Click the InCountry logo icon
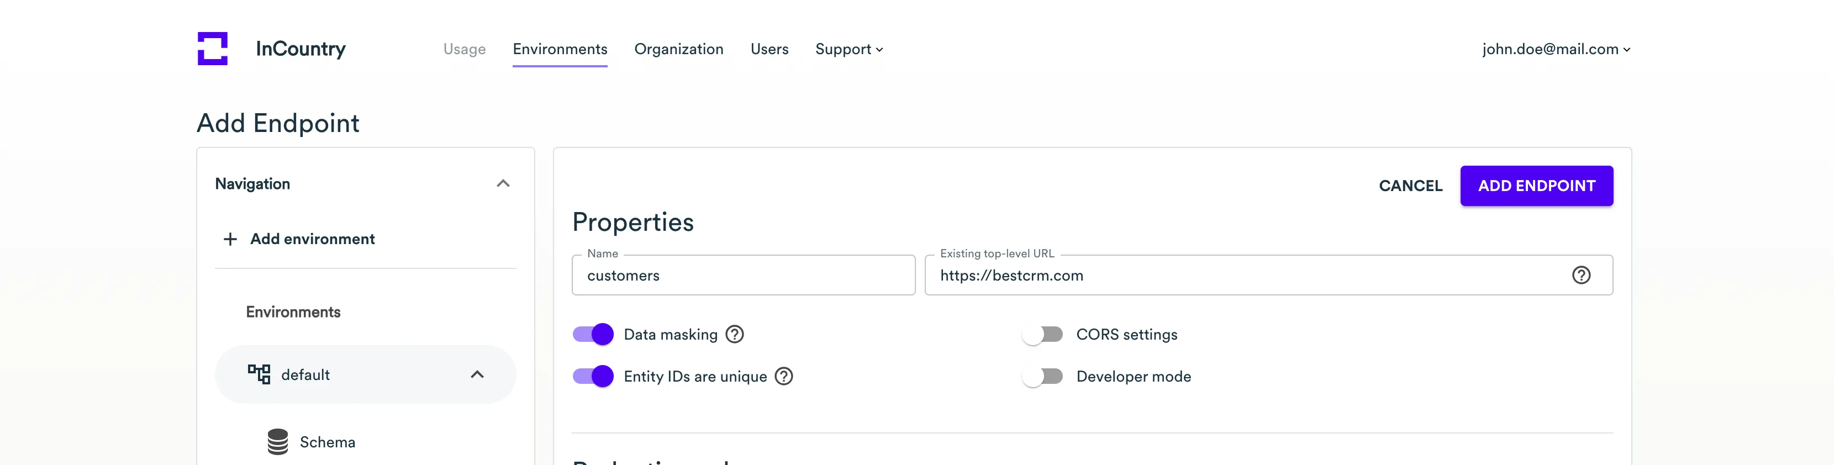Image resolution: width=1834 pixels, height=465 pixels. 212,49
